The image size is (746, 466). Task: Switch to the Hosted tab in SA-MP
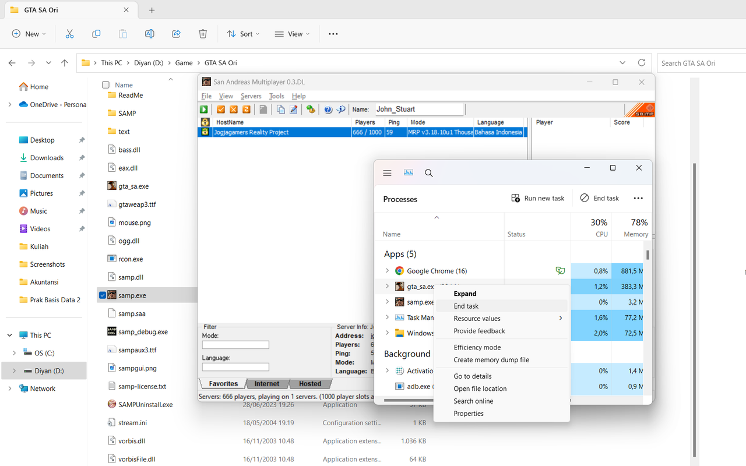click(310, 384)
